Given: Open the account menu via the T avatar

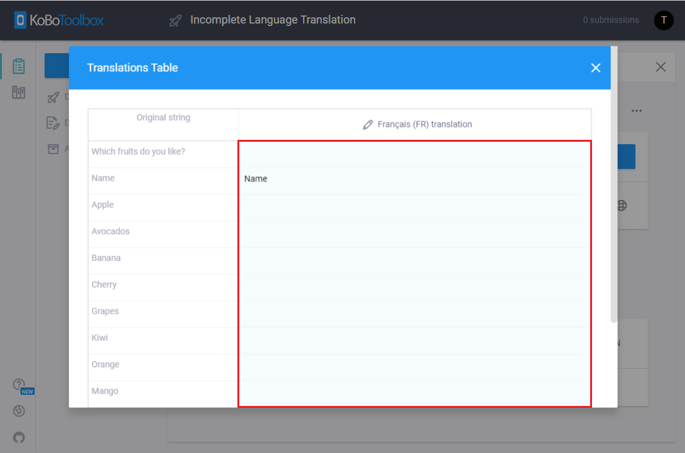Looking at the screenshot, I should point(663,20).
